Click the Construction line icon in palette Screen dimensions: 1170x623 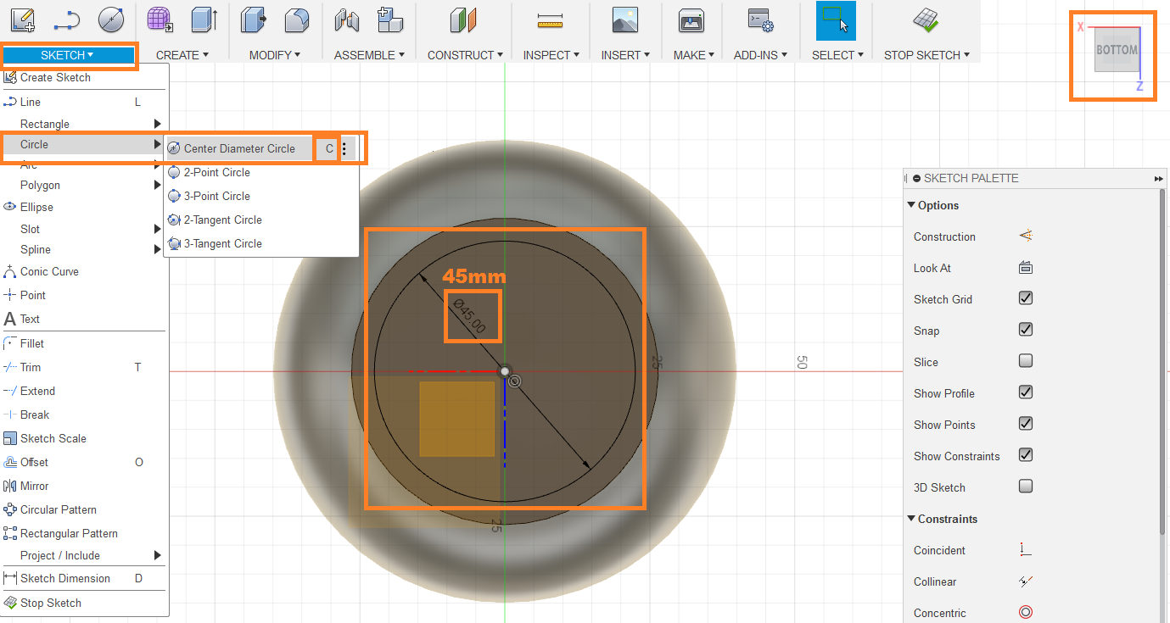pyautogui.click(x=1025, y=236)
